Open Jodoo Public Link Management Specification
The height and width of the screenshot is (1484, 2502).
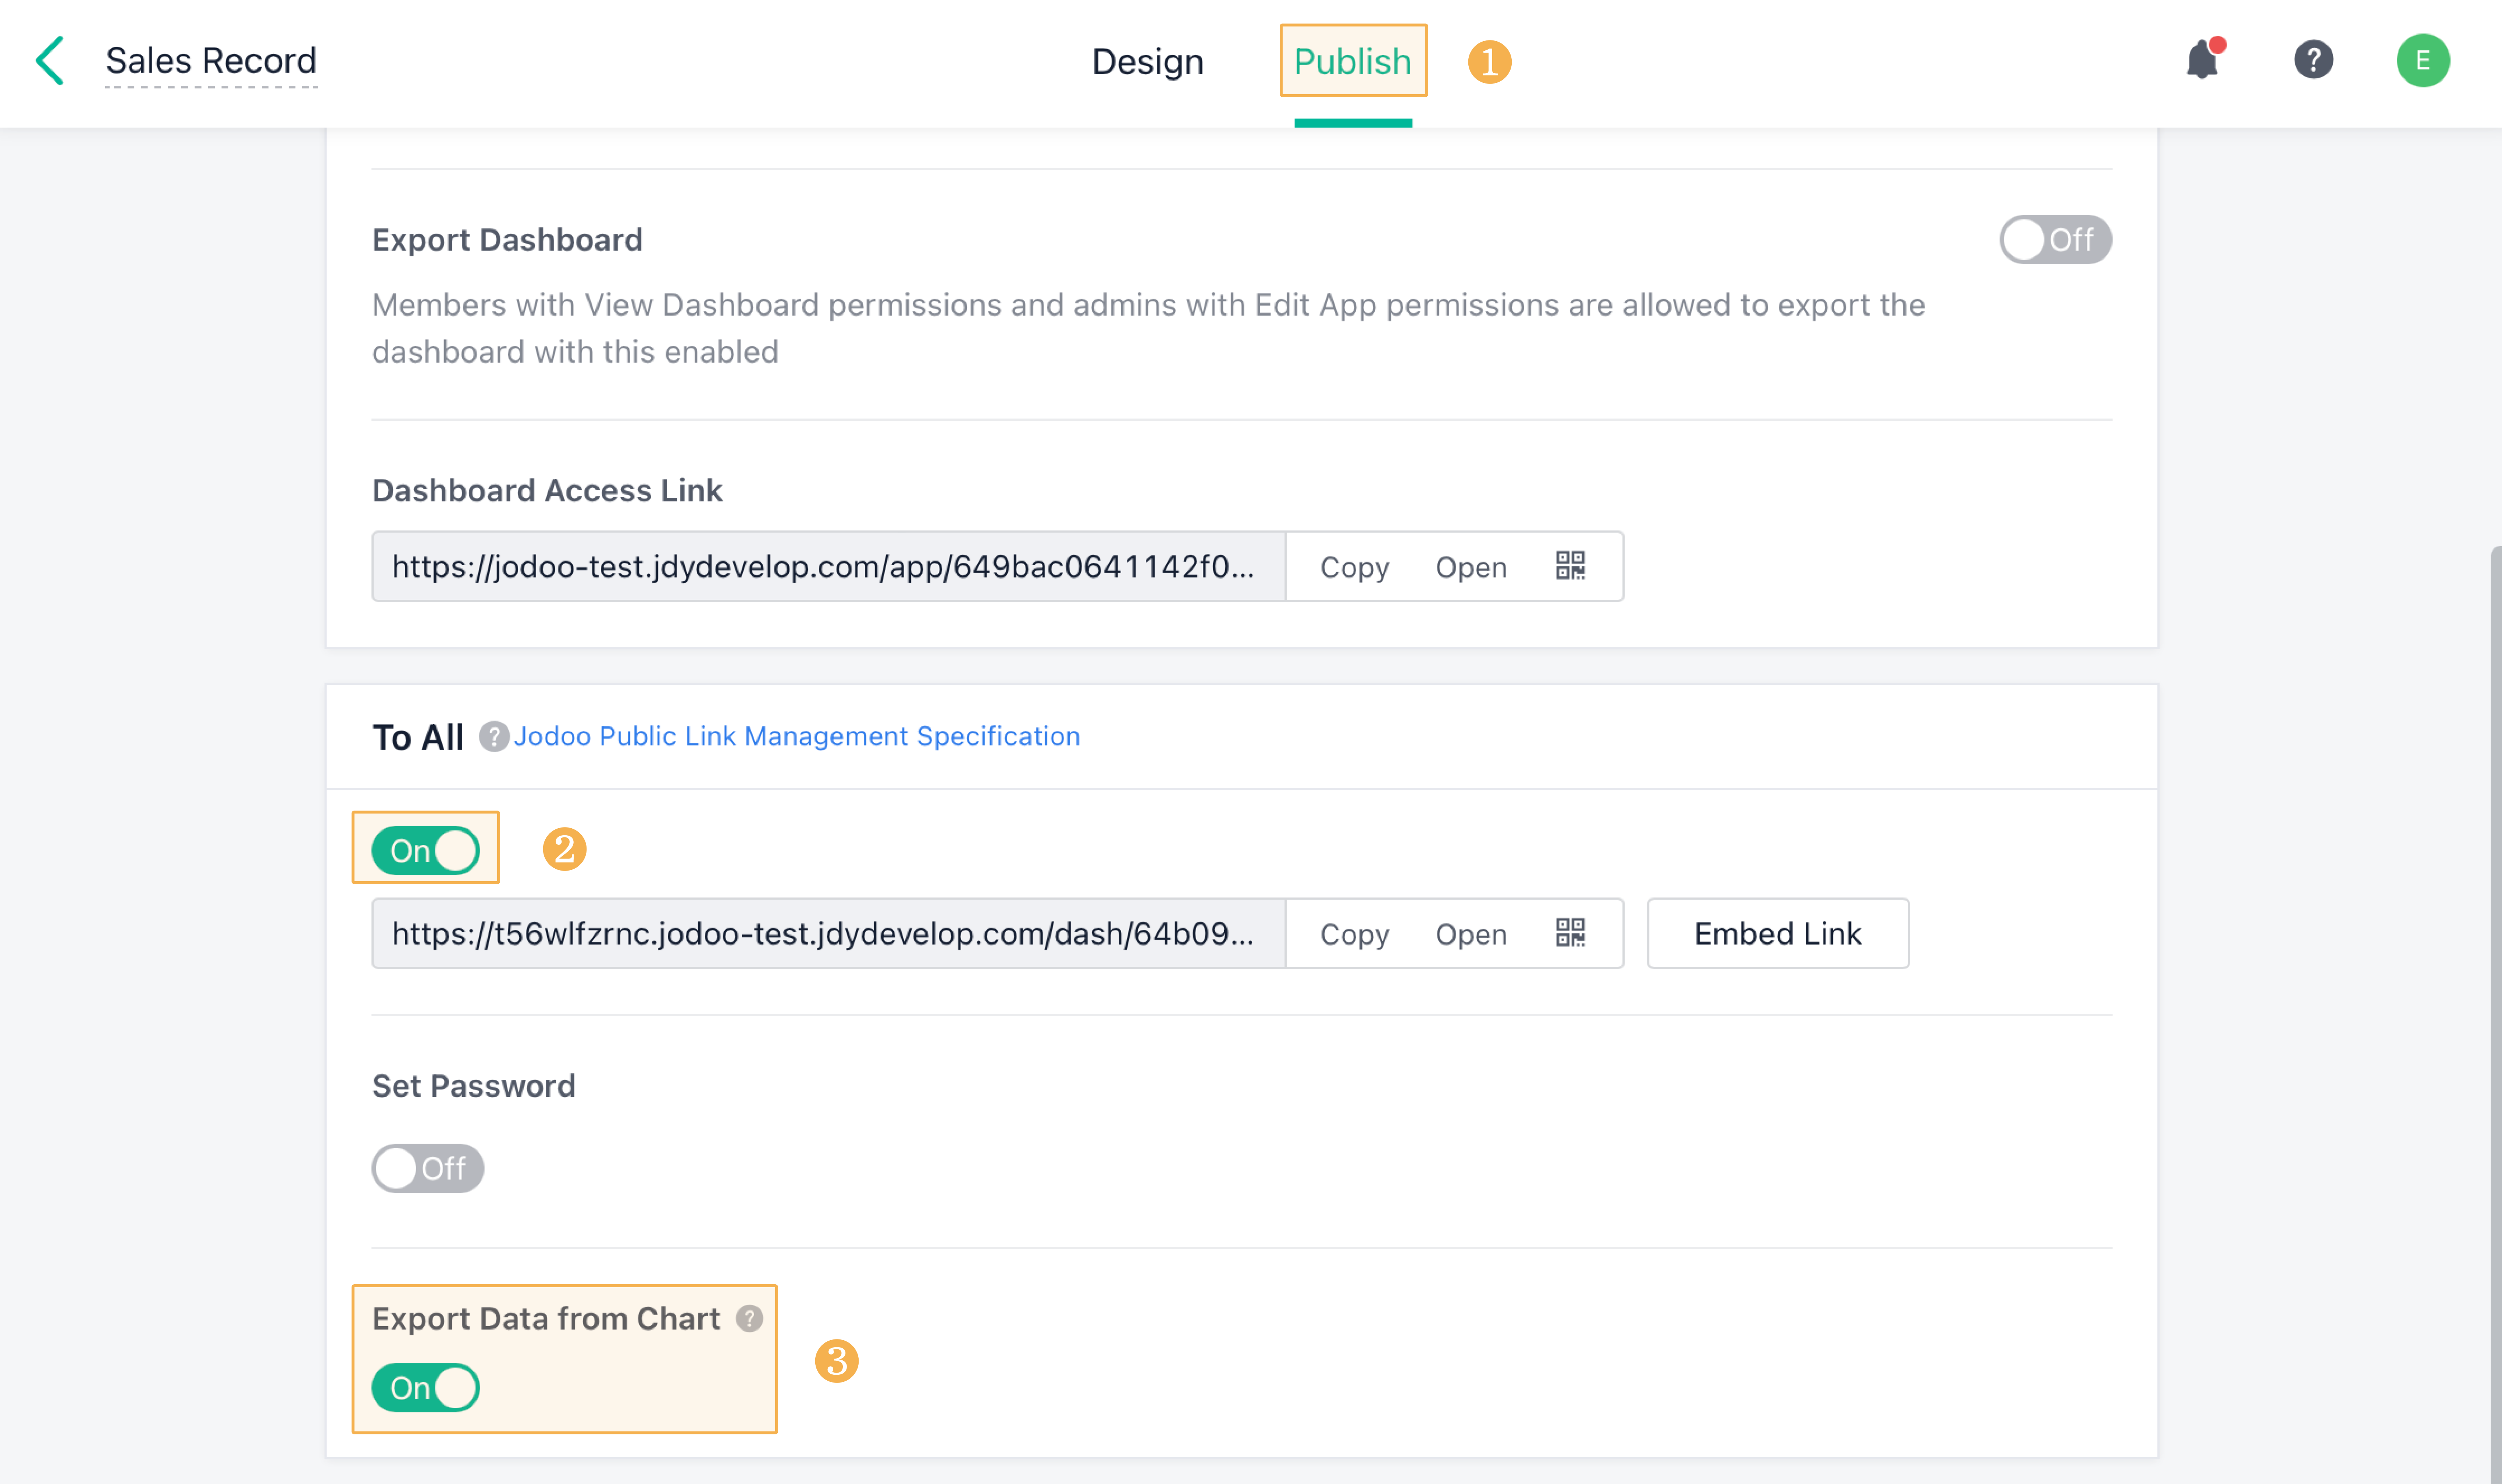797,737
